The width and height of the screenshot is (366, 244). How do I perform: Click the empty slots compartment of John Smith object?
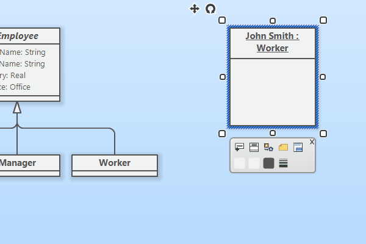273,92
